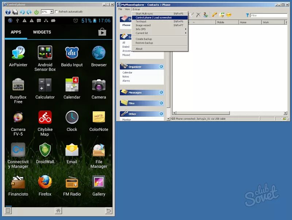Sort contacts by Mobile column

(227, 22)
